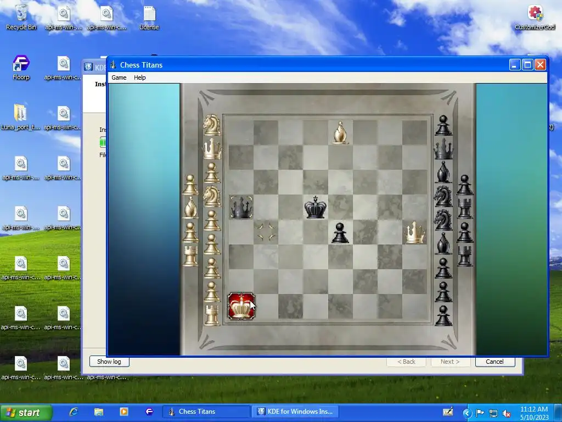Click the pen input icon on taskbar
562x422 pixels.
448,412
